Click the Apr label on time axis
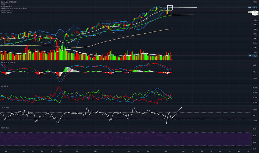The width and height of the screenshot is (259, 153). click(x=148, y=151)
